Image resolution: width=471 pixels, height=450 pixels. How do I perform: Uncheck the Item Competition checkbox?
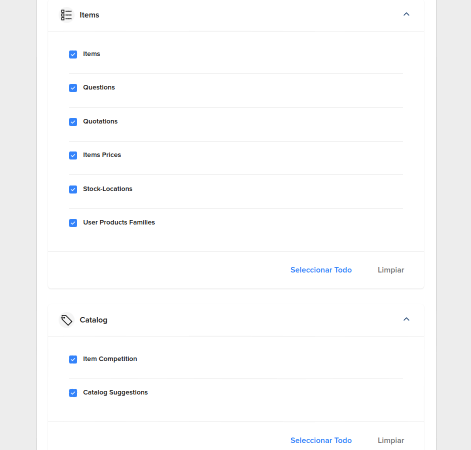73,359
